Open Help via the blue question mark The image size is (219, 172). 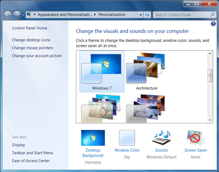point(213,24)
